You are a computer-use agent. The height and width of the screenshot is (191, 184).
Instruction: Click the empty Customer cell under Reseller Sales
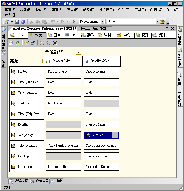coord(101,103)
